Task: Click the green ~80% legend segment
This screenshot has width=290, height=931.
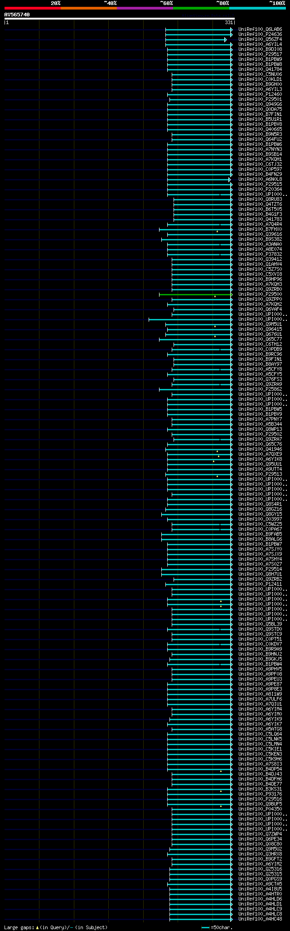Action: (x=201, y=8)
